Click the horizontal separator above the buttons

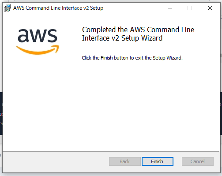111,151
